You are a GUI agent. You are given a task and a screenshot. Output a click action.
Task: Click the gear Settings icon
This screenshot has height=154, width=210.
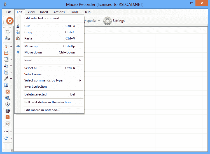point(108,21)
